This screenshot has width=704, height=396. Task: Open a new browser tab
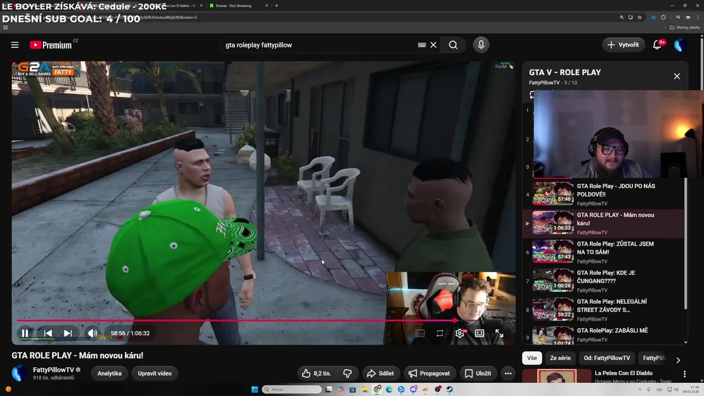(276, 5)
